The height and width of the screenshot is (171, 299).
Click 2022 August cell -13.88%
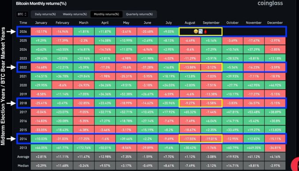pos(190,67)
